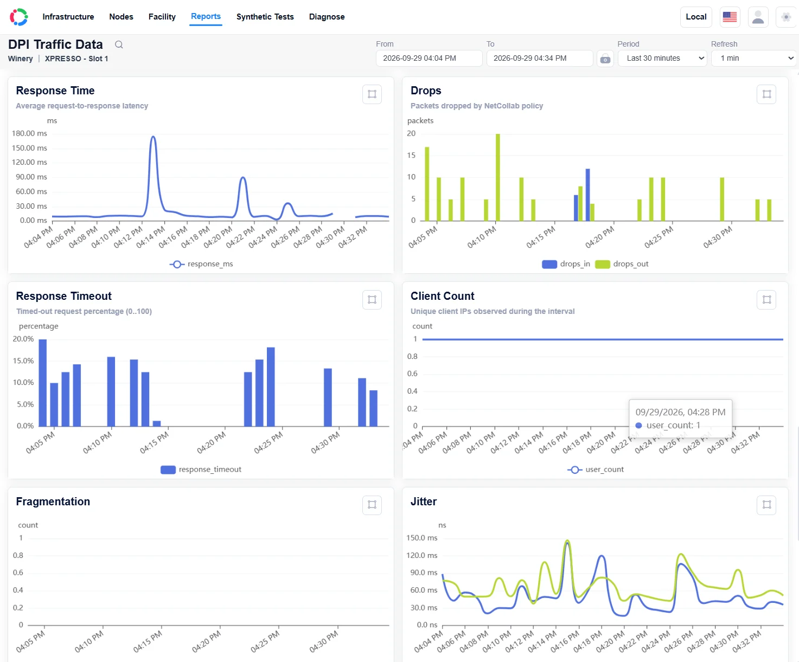Click the Drops panel title
The height and width of the screenshot is (662, 799).
click(426, 91)
